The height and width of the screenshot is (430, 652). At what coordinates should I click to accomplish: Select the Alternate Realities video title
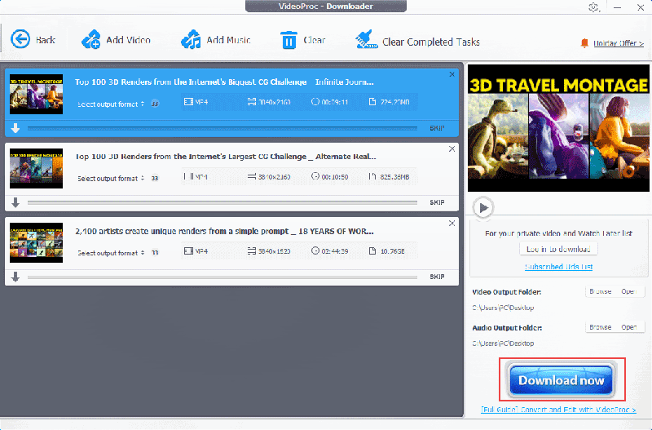point(226,157)
